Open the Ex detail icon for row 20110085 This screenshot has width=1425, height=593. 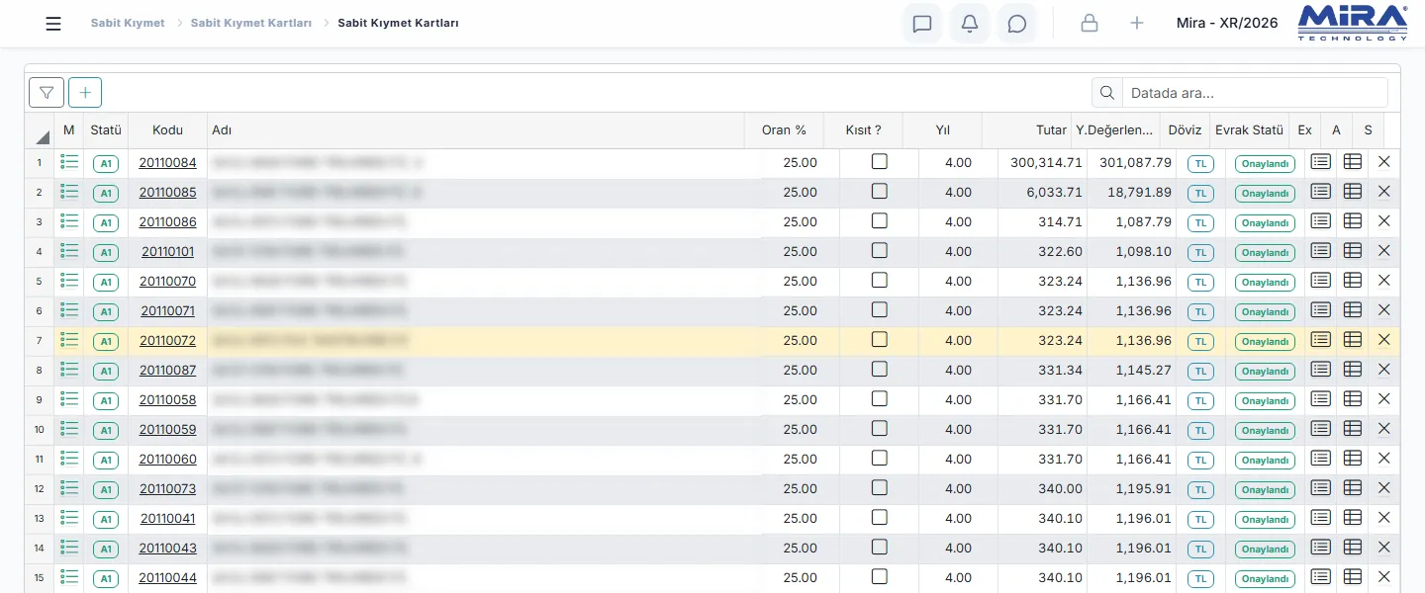(x=1321, y=192)
